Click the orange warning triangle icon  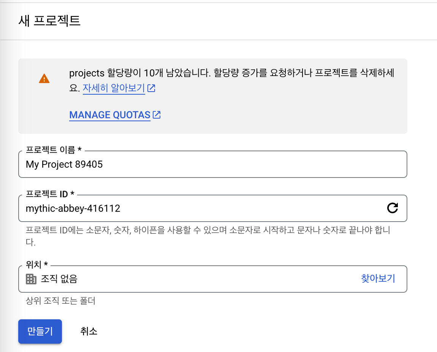(44, 79)
